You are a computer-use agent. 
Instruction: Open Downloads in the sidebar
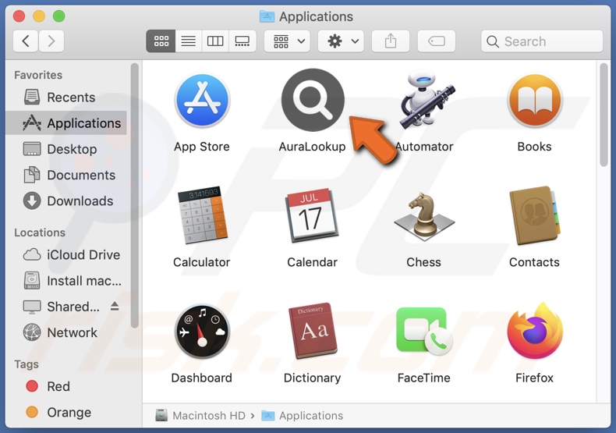point(66,201)
